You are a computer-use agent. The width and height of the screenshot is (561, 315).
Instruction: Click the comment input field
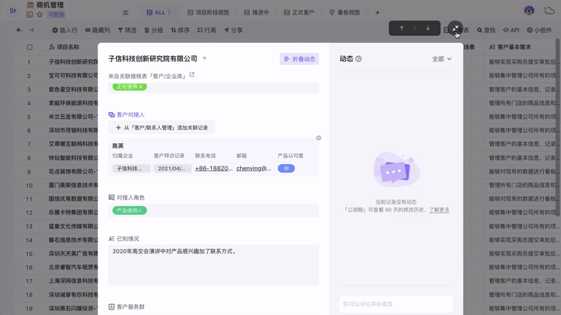pyautogui.click(x=396, y=303)
